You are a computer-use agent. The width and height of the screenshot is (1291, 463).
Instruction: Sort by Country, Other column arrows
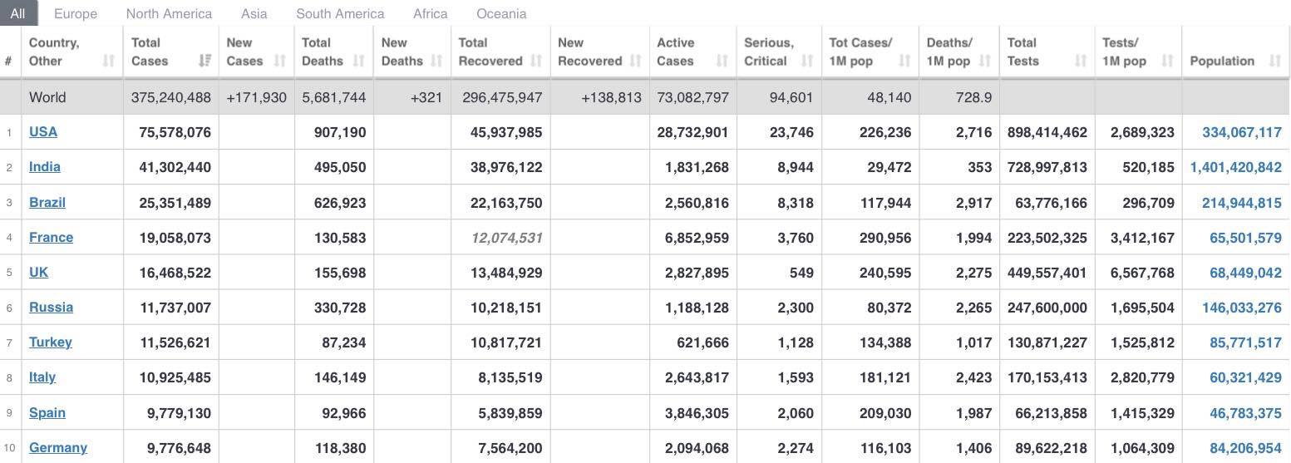[109, 61]
